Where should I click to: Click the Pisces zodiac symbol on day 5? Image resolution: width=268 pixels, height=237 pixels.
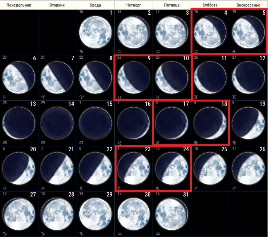click(x=234, y=51)
